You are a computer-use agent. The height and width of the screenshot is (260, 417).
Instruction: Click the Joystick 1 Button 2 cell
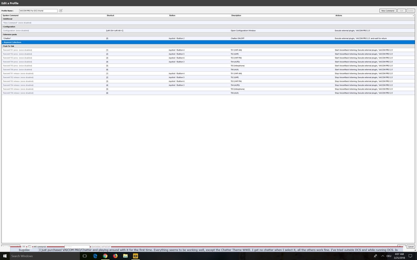coord(176,38)
